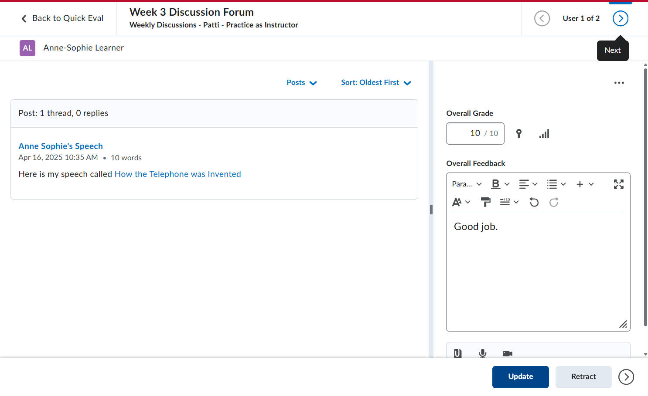Retract the published feedback
Image resolution: width=648 pixels, height=396 pixels.
pos(583,377)
